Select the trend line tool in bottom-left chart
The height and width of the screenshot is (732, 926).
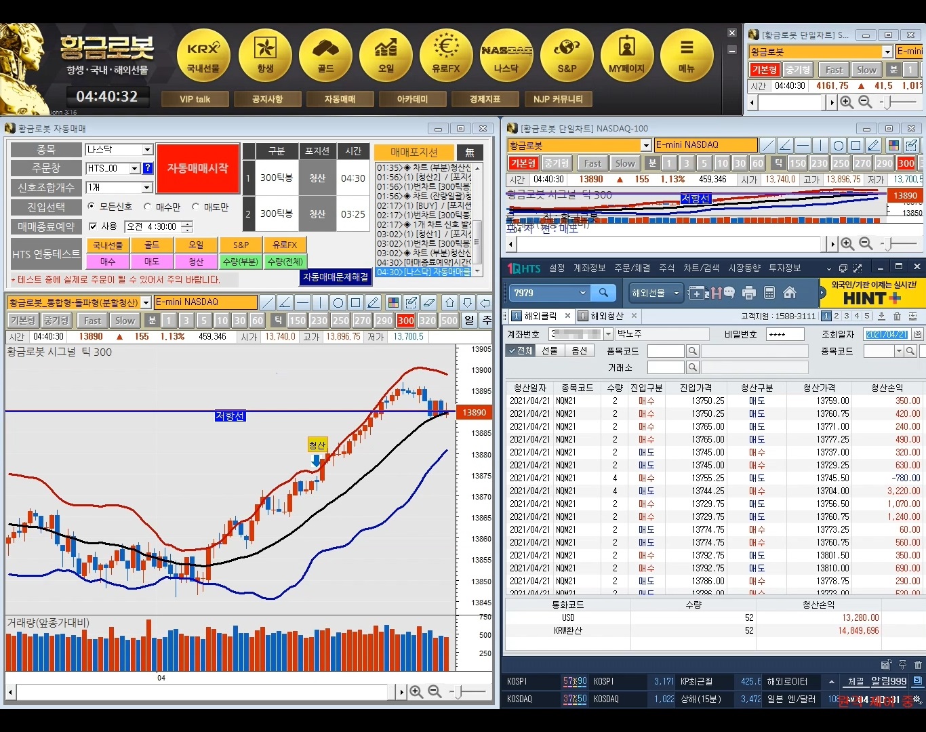point(268,302)
